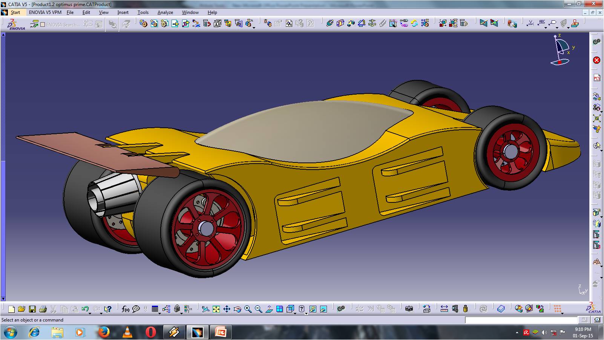Create Multi-View layout icon
The image size is (604, 340).
click(x=279, y=309)
